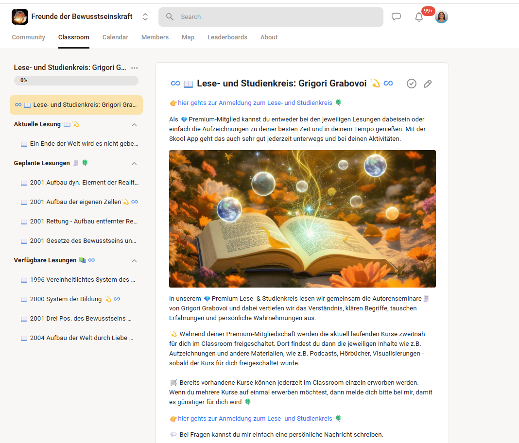
Task: Click the Search input field
Action: (271, 17)
